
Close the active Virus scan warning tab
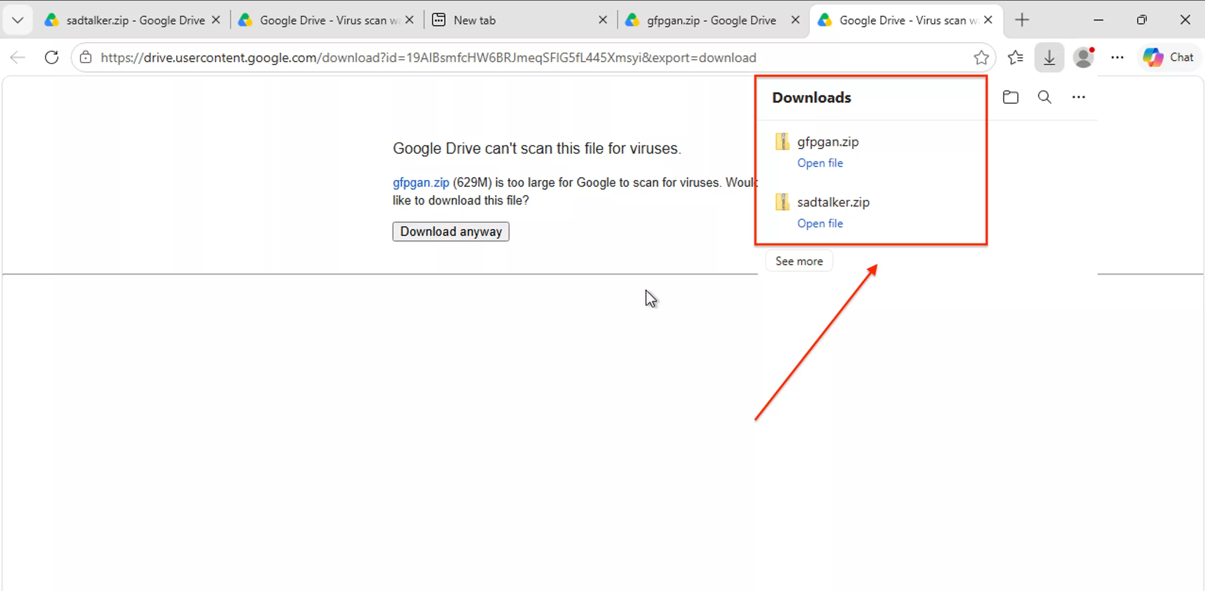[x=988, y=20]
